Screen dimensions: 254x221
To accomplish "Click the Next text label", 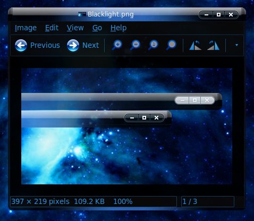I will 90,45.
